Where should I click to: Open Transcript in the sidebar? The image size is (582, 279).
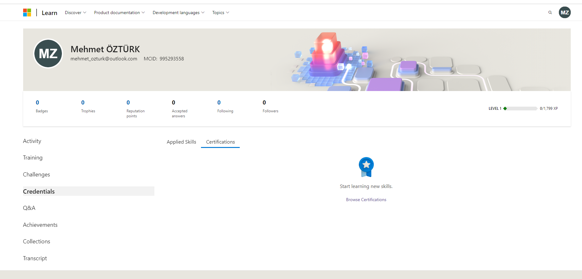(x=35, y=258)
